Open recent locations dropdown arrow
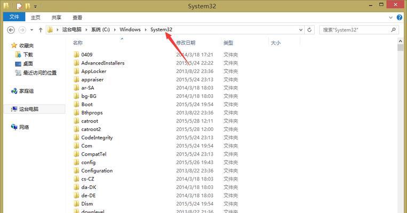Image resolution: width=407 pixels, height=213 pixels. (31, 30)
